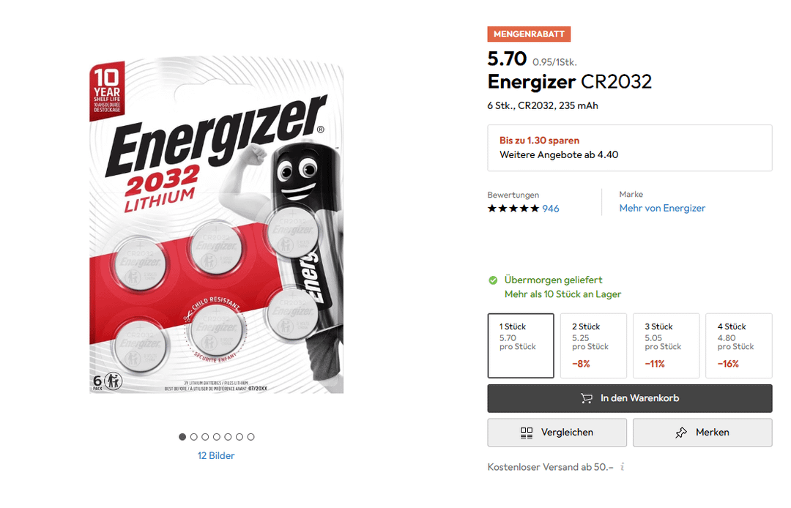
Task: Click the five-star rating icons
Action: tap(513, 209)
